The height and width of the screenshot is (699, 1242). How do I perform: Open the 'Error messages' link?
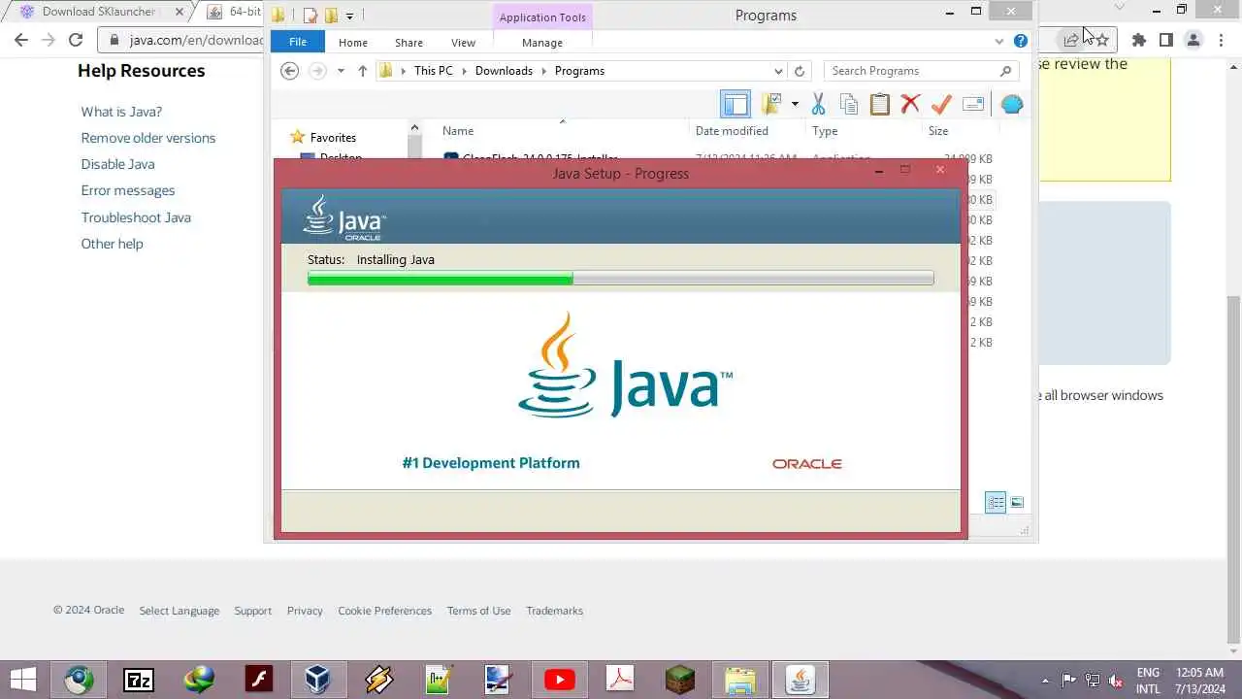click(x=128, y=190)
